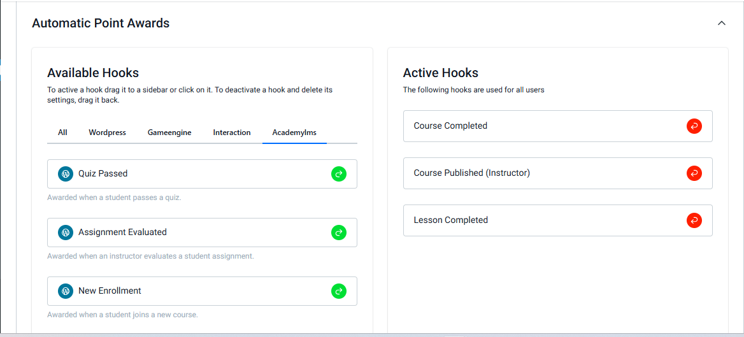Click the Assignment Evaluated hook card
This screenshot has height=337, width=744.
[x=202, y=233]
